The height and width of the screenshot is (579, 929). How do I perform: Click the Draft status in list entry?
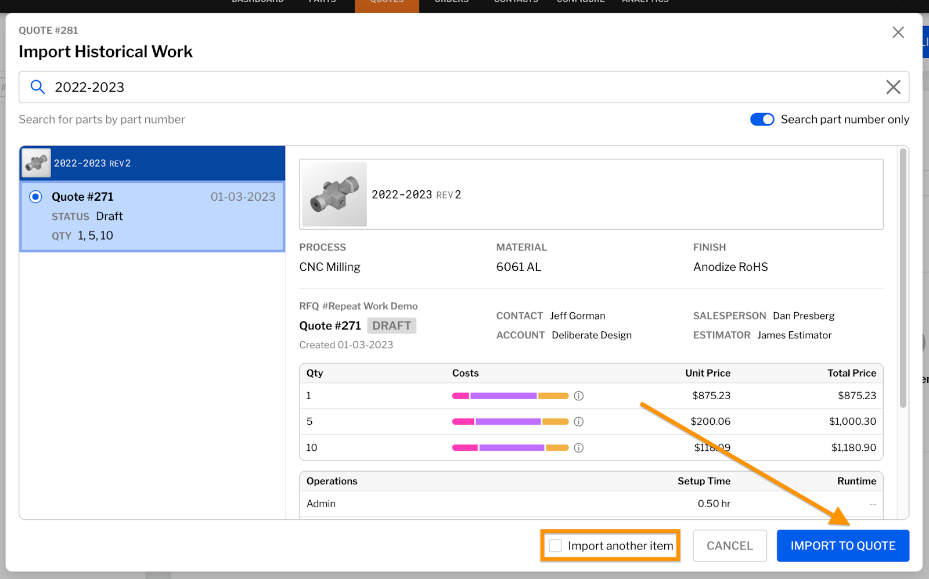pyautogui.click(x=109, y=216)
